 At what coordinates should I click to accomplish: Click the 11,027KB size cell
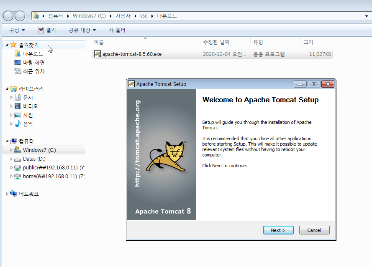pyautogui.click(x=320, y=54)
